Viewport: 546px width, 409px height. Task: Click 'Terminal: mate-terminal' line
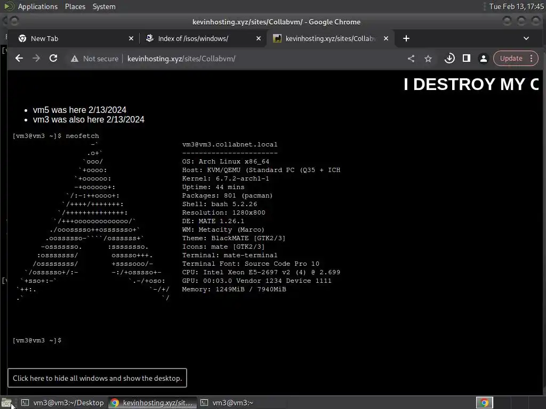click(229, 255)
